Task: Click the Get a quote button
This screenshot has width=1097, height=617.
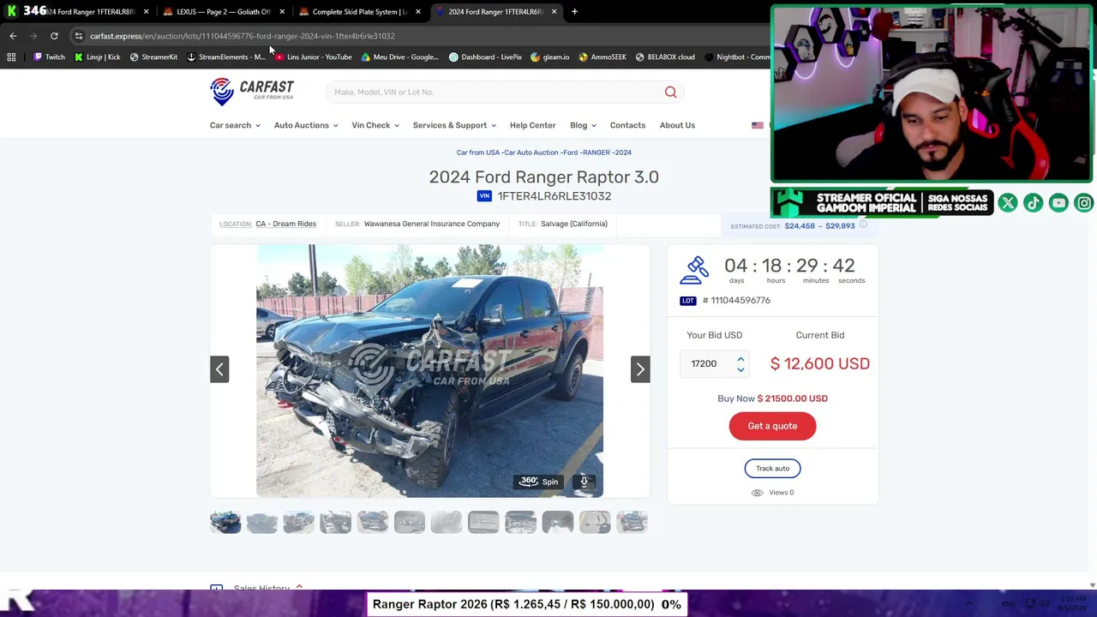Action: pos(772,426)
